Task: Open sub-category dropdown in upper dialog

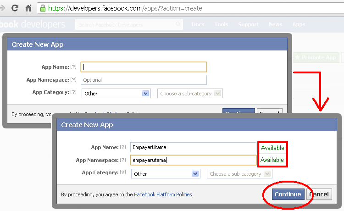Action: (x=190, y=94)
